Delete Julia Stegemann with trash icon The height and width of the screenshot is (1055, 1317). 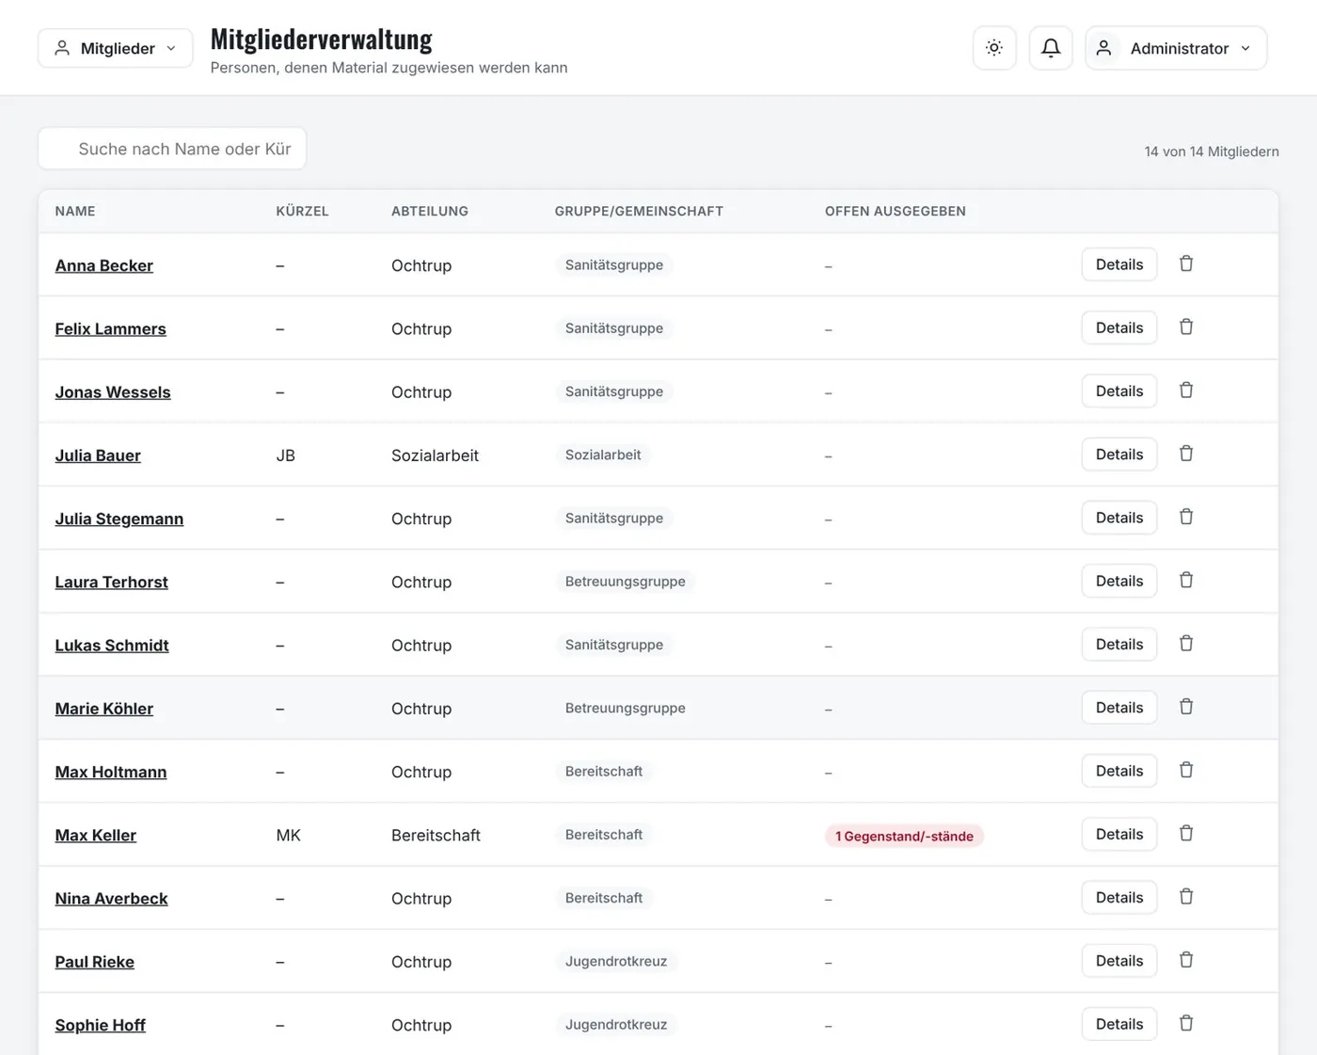(1186, 518)
